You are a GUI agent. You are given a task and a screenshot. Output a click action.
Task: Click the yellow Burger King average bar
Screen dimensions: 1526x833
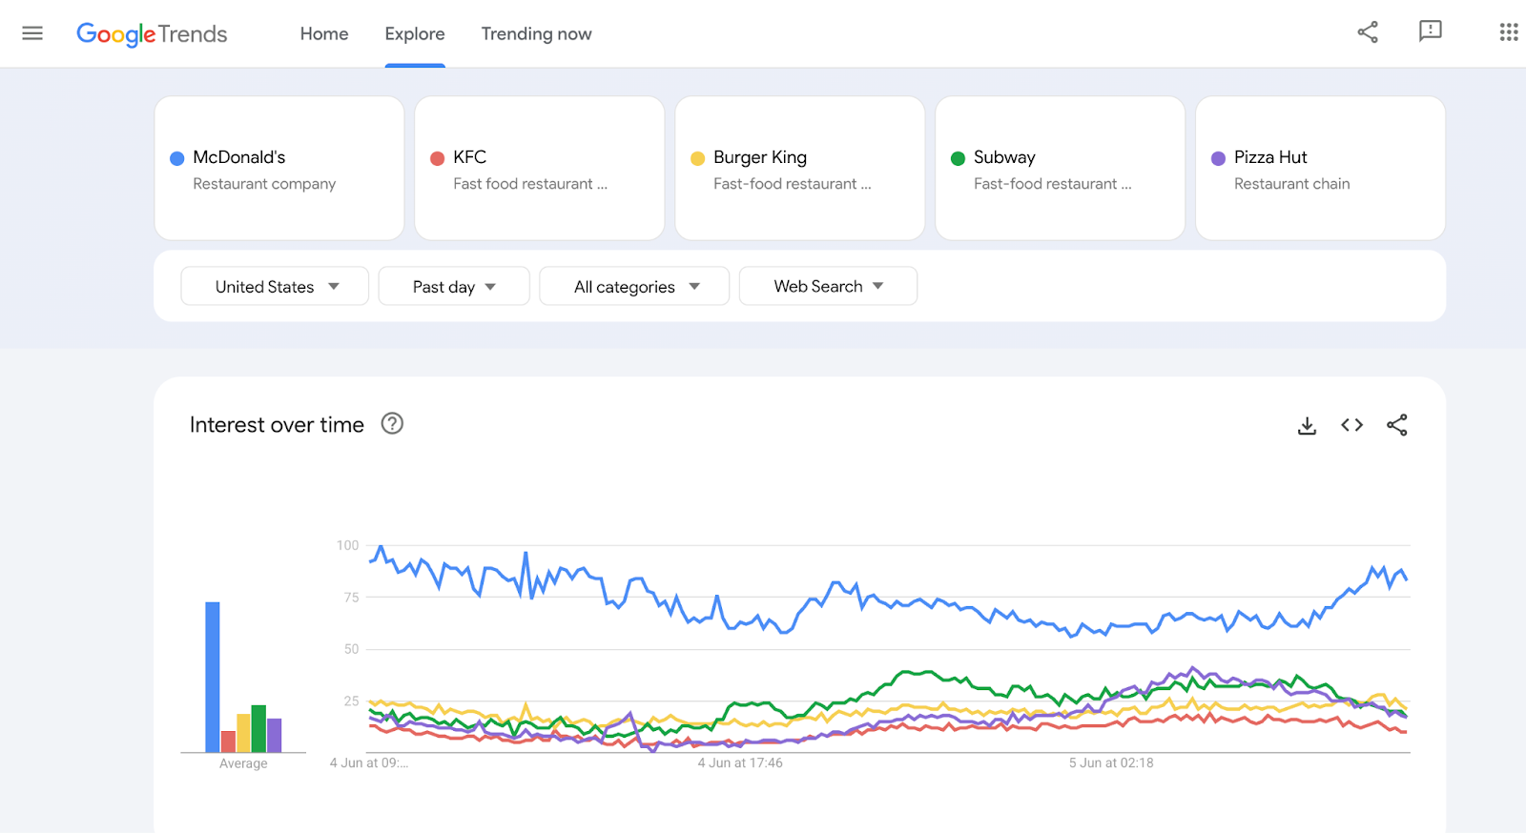[243, 733]
